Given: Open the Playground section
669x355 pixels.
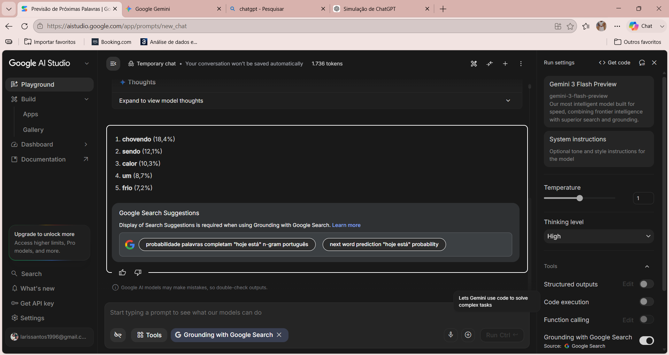Looking at the screenshot, I should (49, 85).
